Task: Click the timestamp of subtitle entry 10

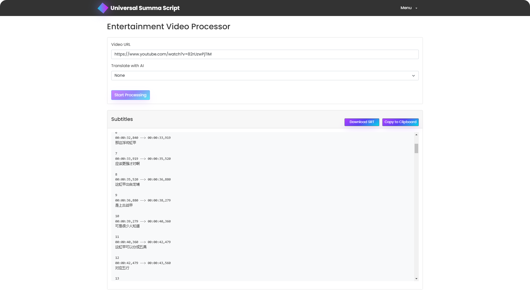Action: tap(143, 221)
